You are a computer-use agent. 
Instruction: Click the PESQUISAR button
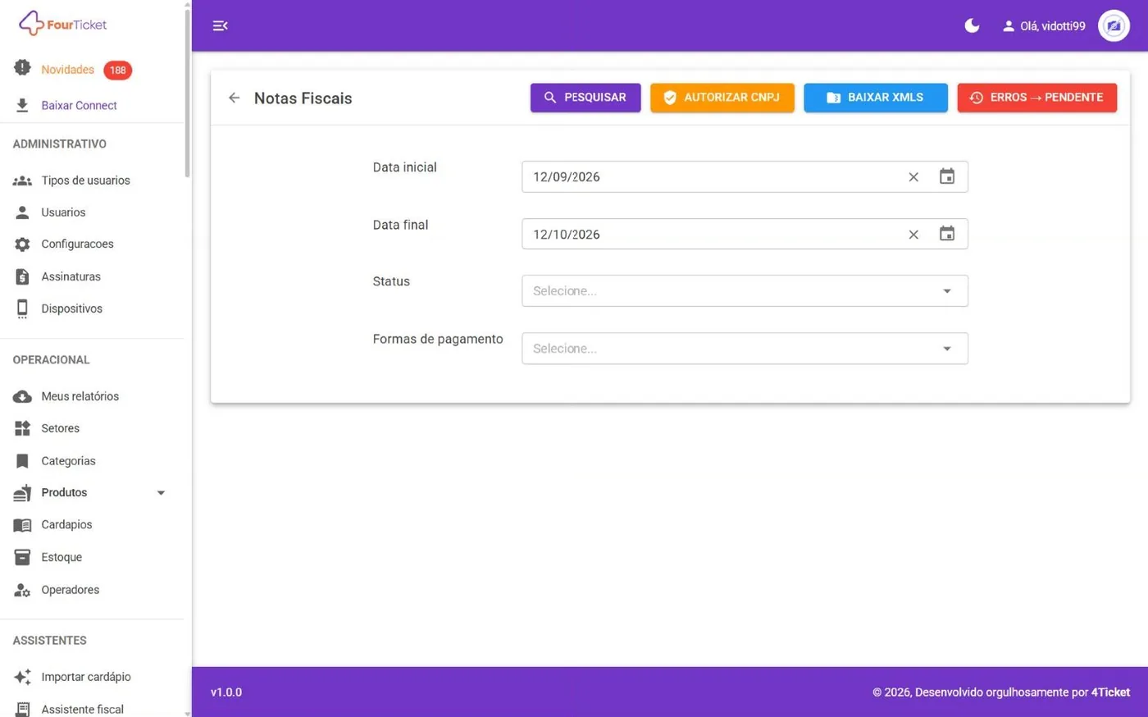point(585,98)
